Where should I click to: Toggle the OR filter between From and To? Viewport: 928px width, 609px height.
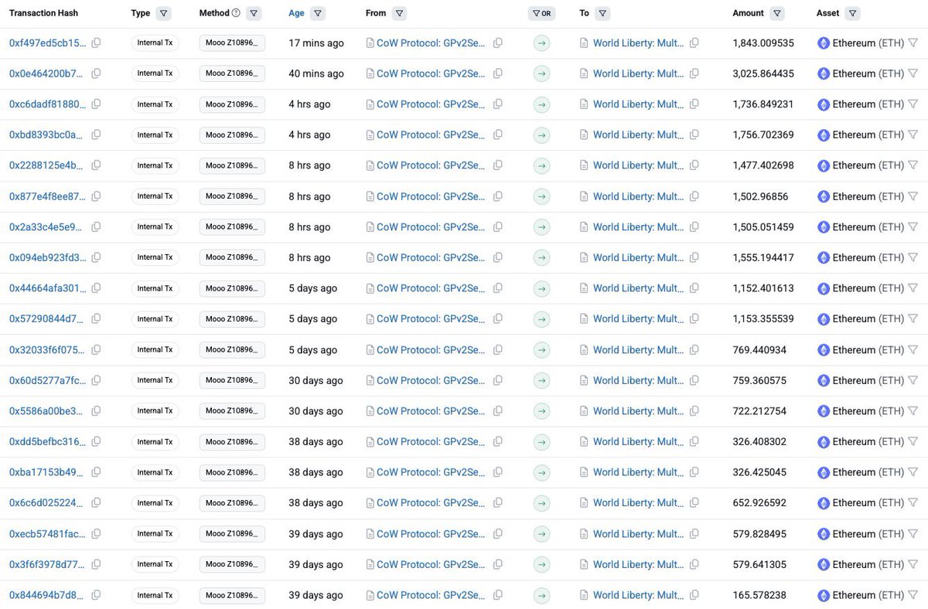[542, 13]
